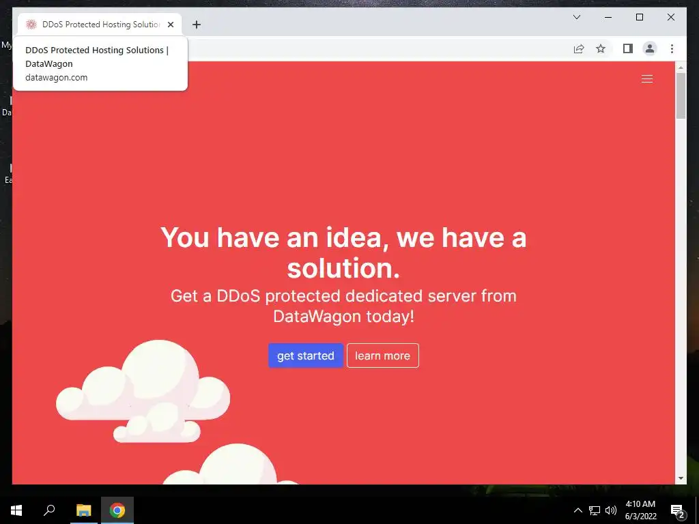
Task: Click the scrollbar down arrow
Action: [x=681, y=478]
